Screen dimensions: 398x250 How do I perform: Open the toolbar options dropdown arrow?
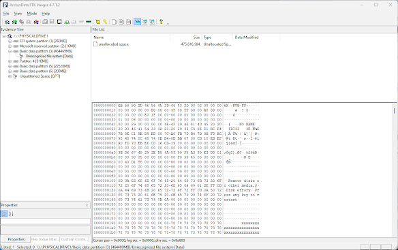[168, 23]
